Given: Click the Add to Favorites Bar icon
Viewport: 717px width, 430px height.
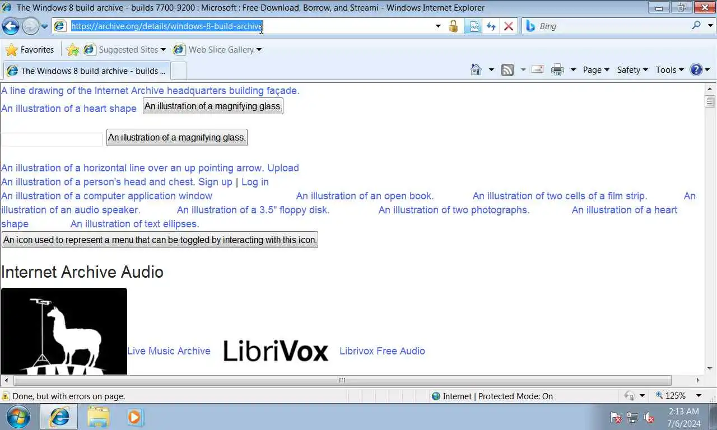Looking at the screenshot, I should click(x=72, y=50).
